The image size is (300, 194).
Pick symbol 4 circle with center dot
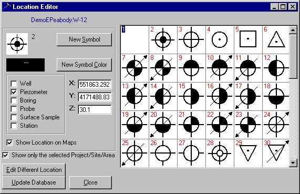click(220, 39)
